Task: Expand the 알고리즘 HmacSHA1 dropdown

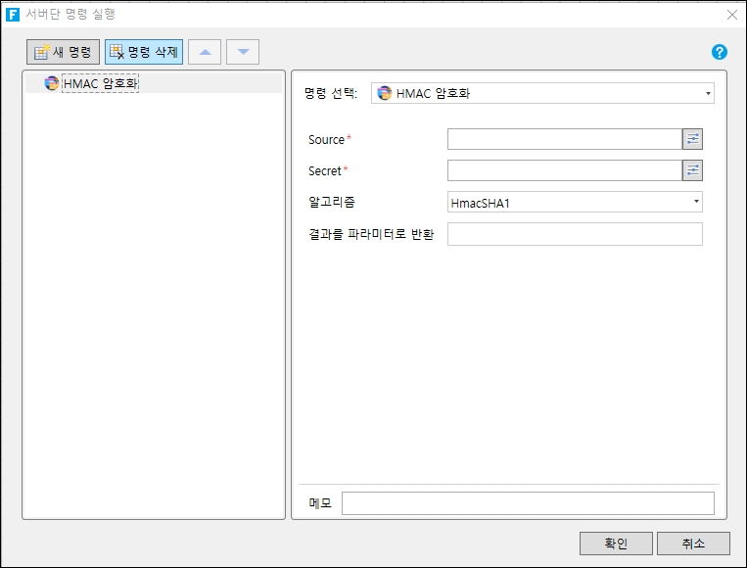Action: tap(575, 202)
